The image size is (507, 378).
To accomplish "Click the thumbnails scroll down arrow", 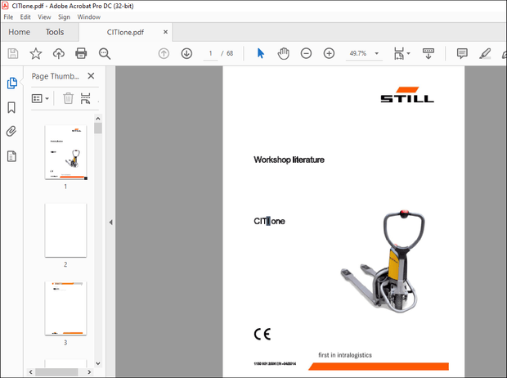I will coord(98,363).
